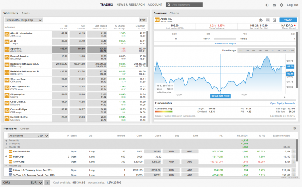
Task: Open the messages envelope icon
Action: point(274,5)
